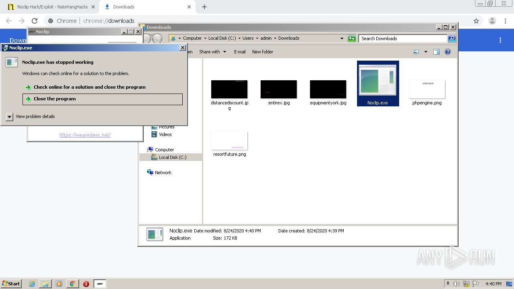This screenshot has width=514, height=289.
Task: Open the Share with dropdown
Action: [212, 52]
